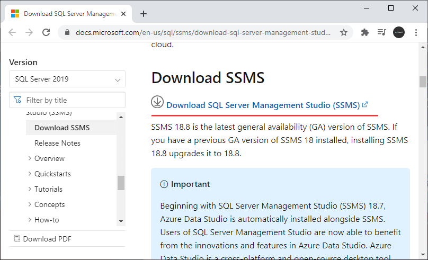428x260 pixels.
Task: Click the Filter by title field
Action: pos(72,100)
